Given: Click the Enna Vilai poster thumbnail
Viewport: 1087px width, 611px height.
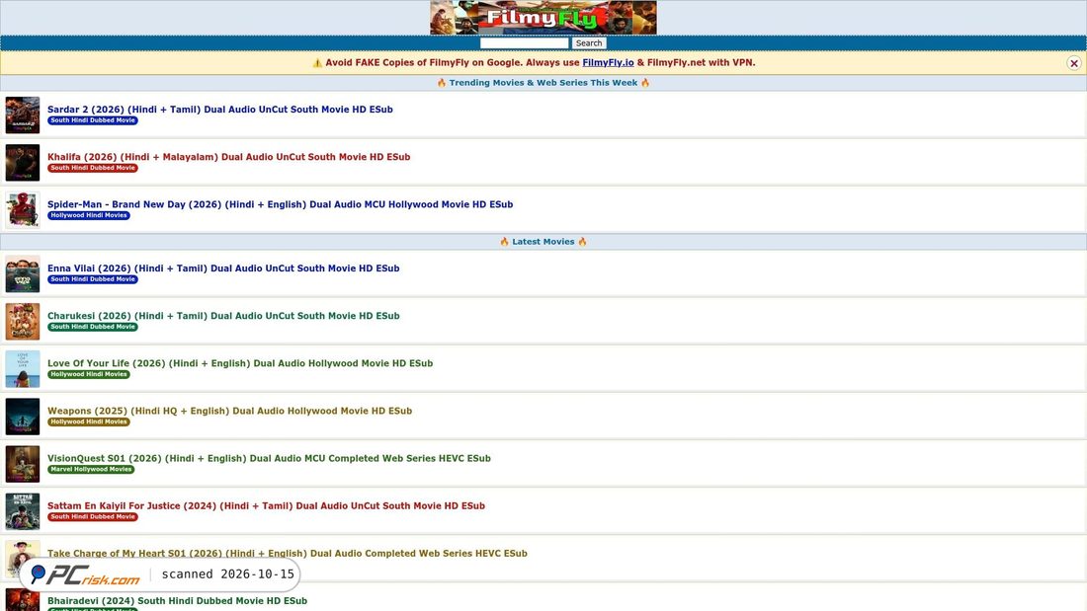Looking at the screenshot, I should pyautogui.click(x=23, y=273).
